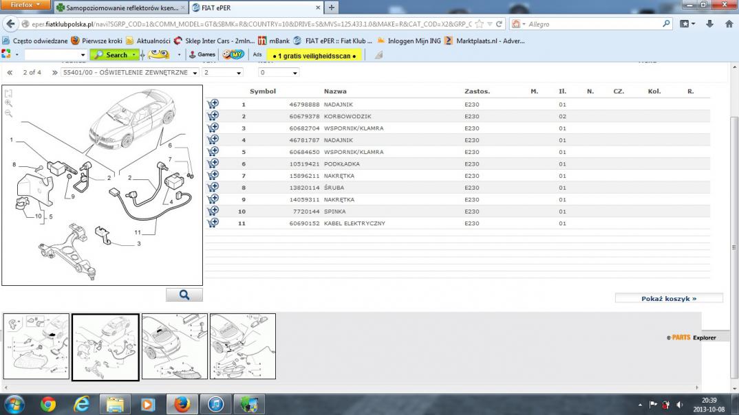The image size is (739, 415).
Task: Expand the Search button options arrow
Action: point(134,54)
